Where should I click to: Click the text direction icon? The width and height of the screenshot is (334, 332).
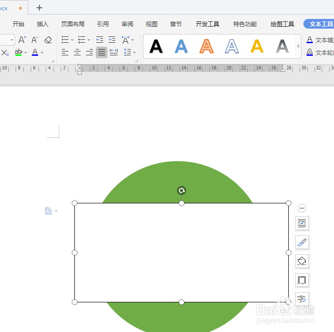125,40
